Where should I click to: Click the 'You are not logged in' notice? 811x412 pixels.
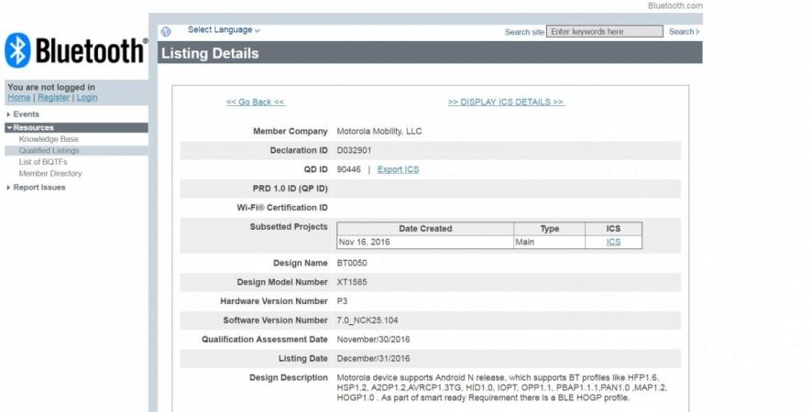tap(51, 87)
